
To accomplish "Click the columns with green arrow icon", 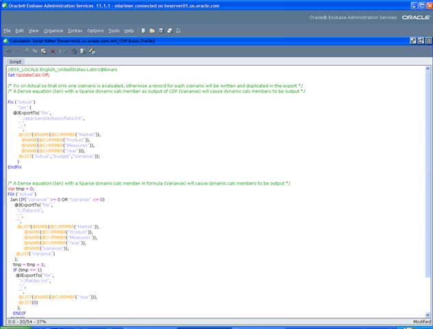I will pos(83,51).
